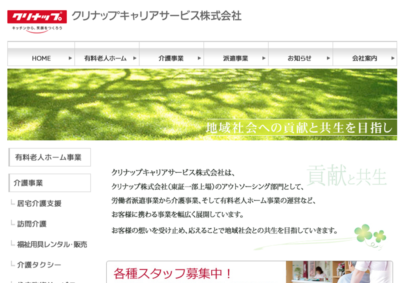This screenshot has width=404, height=283.
Task: Click the arrow next to 派遣事業
Action: click(264, 58)
